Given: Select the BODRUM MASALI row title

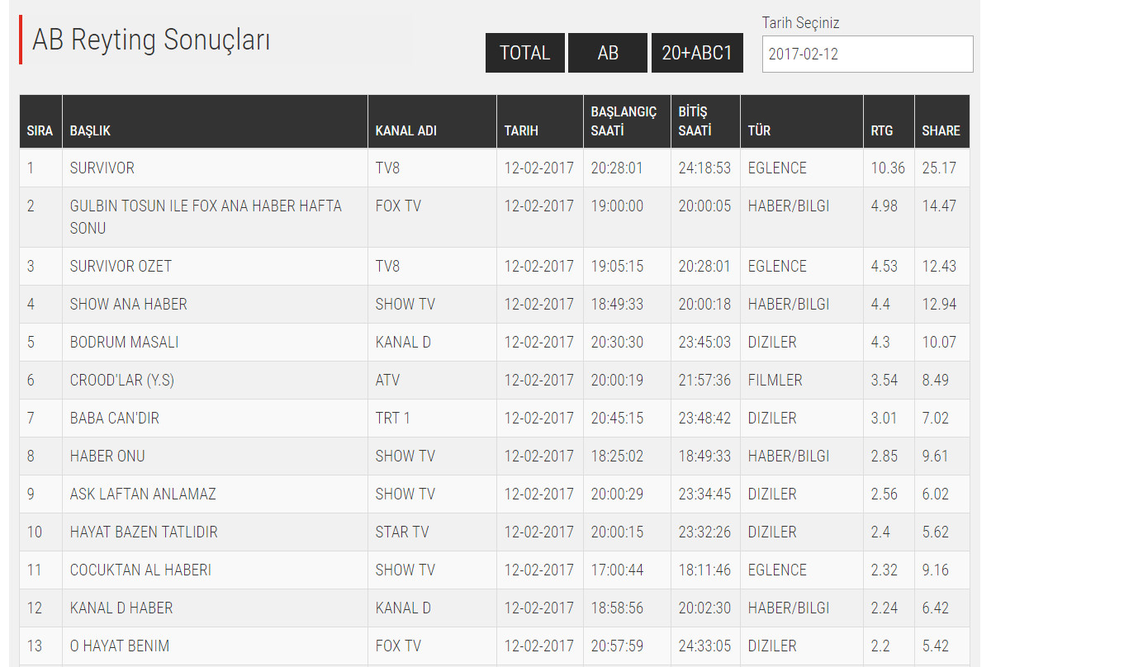Looking at the screenshot, I should [x=124, y=343].
